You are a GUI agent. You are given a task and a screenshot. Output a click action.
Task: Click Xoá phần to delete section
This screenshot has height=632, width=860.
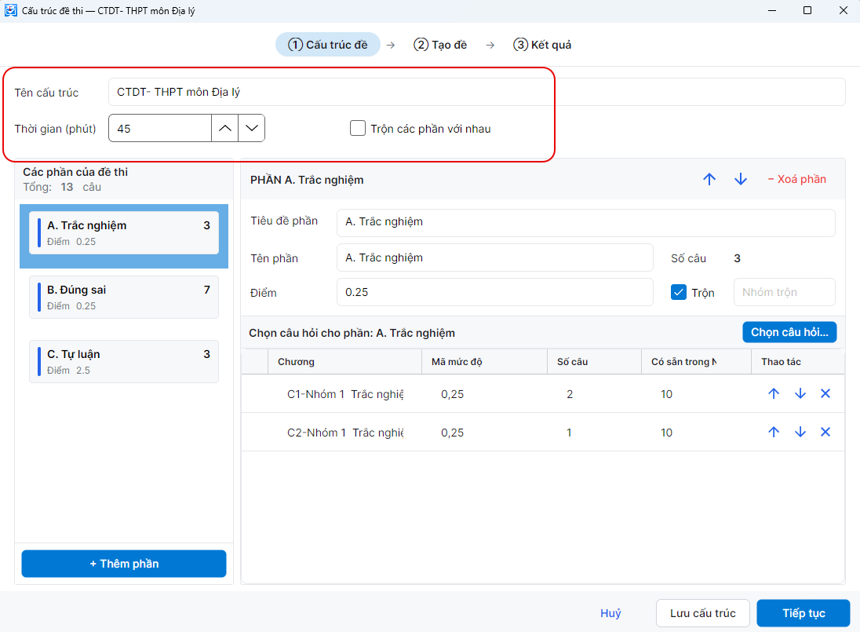(x=797, y=180)
